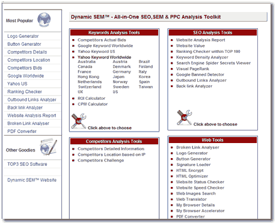Click the globe and pen Other Goodies icon
The image size is (276, 223).
(48, 147)
